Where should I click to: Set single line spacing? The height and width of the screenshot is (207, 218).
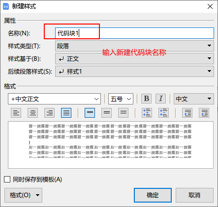pos(90,113)
